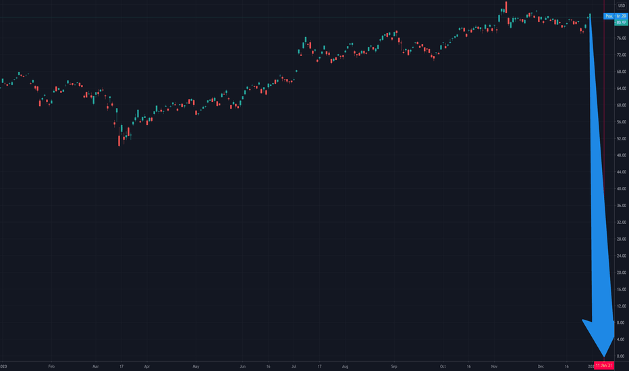Click the 28.00 price axis label
Viewport: 629px width, 371px height.
coord(622,239)
